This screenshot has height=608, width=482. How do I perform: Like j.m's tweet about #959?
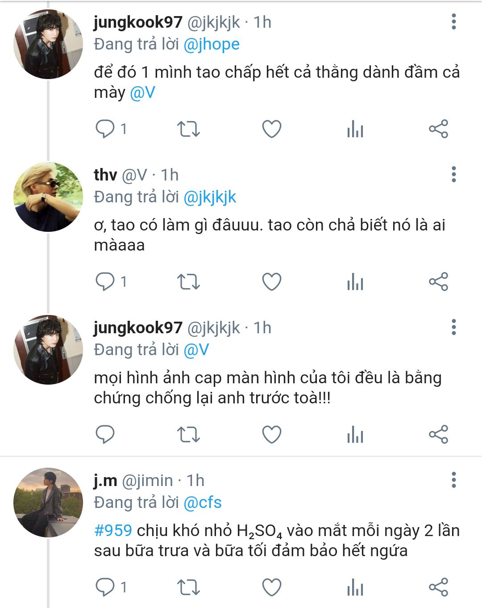[x=271, y=587]
